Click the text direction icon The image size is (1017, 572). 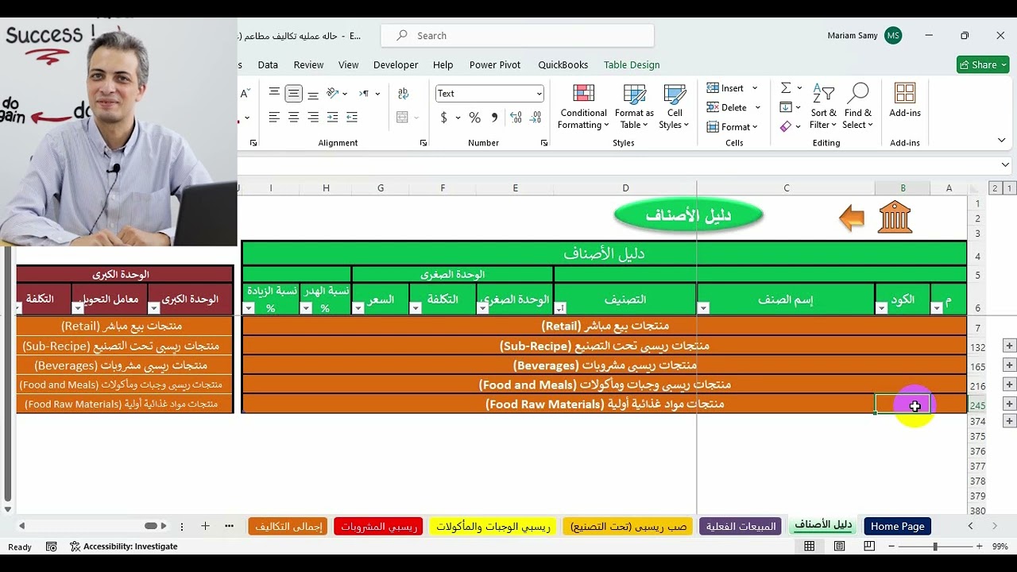point(364,93)
